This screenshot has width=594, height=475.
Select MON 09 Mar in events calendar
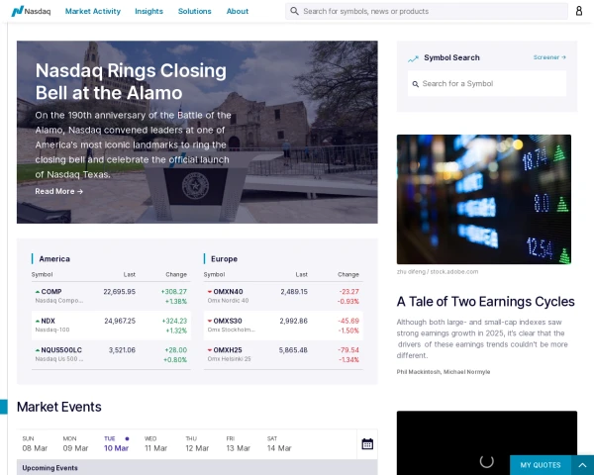click(x=75, y=443)
